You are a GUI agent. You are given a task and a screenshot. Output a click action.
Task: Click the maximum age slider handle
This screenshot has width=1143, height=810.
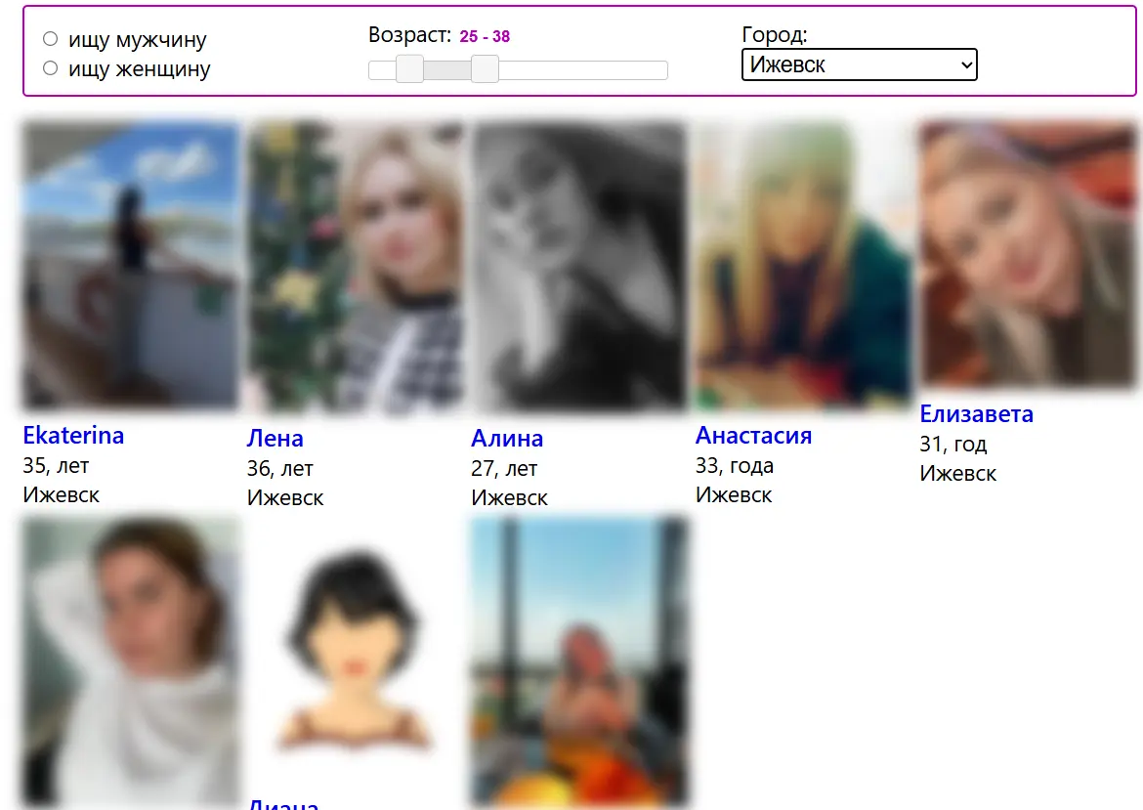click(x=485, y=69)
